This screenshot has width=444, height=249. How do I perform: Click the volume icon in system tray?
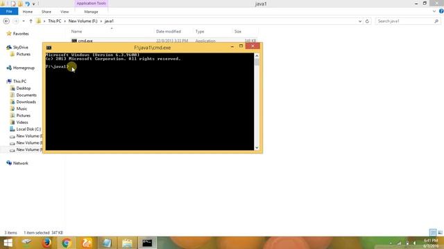[x=415, y=243]
